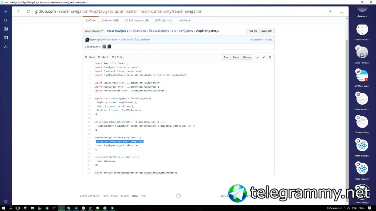This screenshot has width=376, height=211.
Task: Click the browser back arrow
Action: [x=19, y=11]
